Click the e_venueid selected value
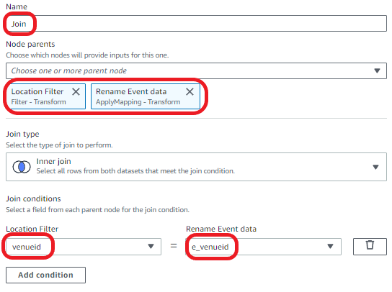This screenshot has width=392, height=292. (210, 247)
